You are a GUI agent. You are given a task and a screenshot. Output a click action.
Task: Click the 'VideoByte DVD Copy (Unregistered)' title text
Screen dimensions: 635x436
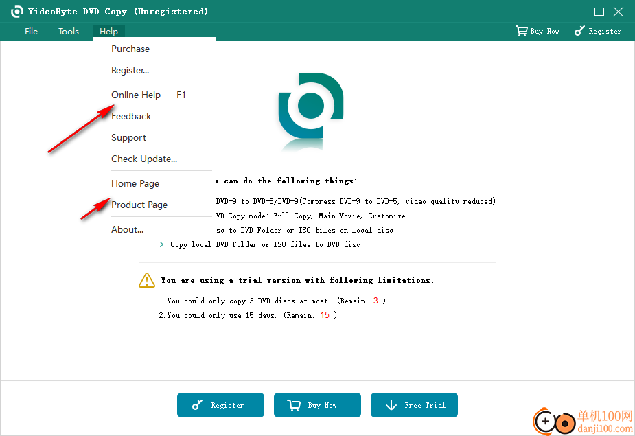[x=118, y=12]
